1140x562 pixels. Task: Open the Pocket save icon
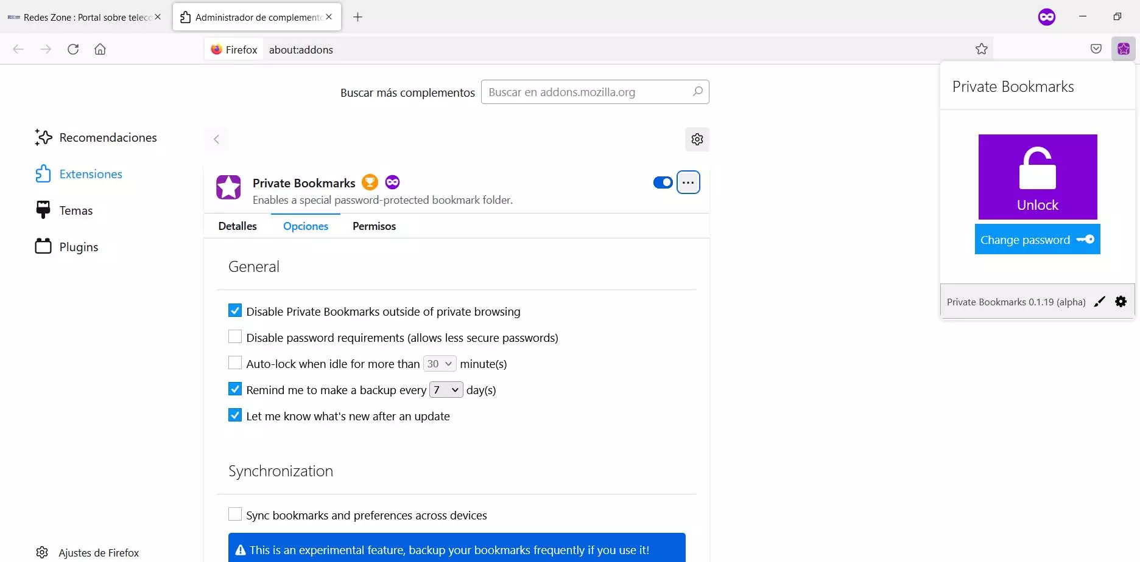click(1096, 49)
